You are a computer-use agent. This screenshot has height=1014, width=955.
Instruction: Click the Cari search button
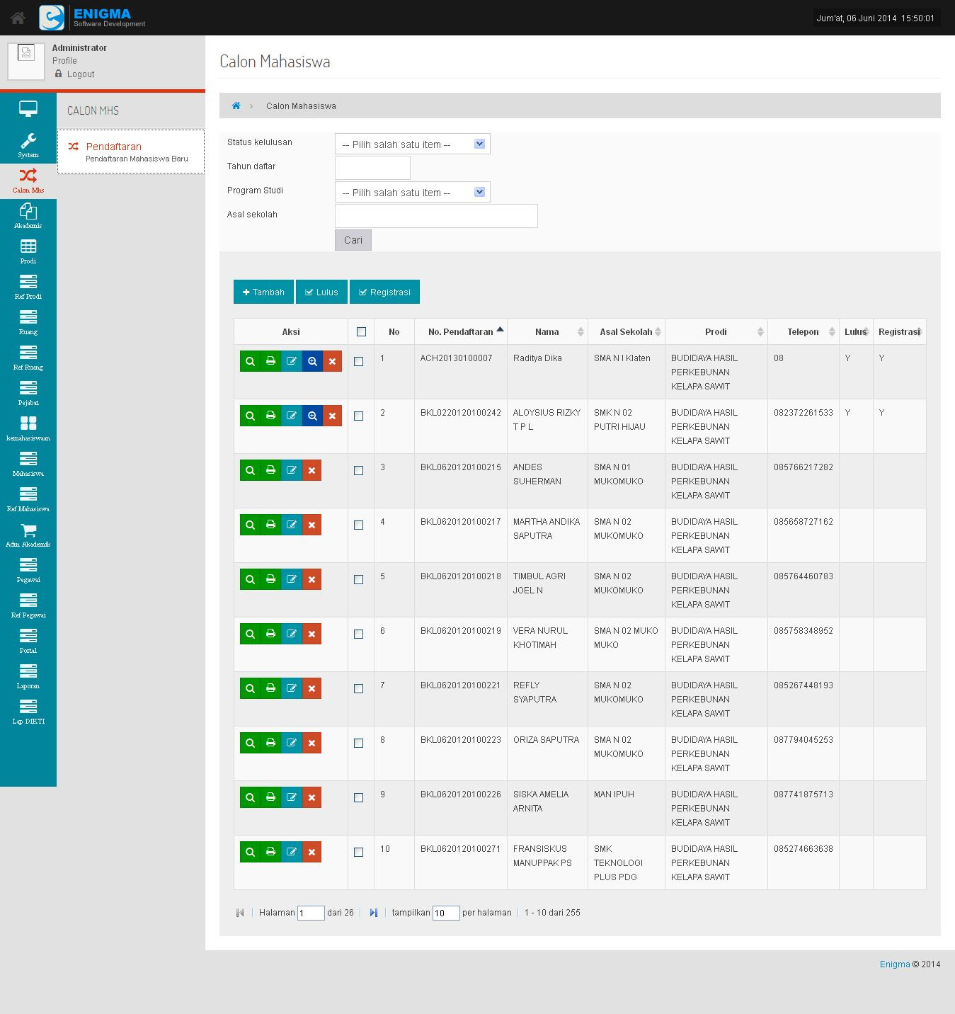click(x=353, y=240)
